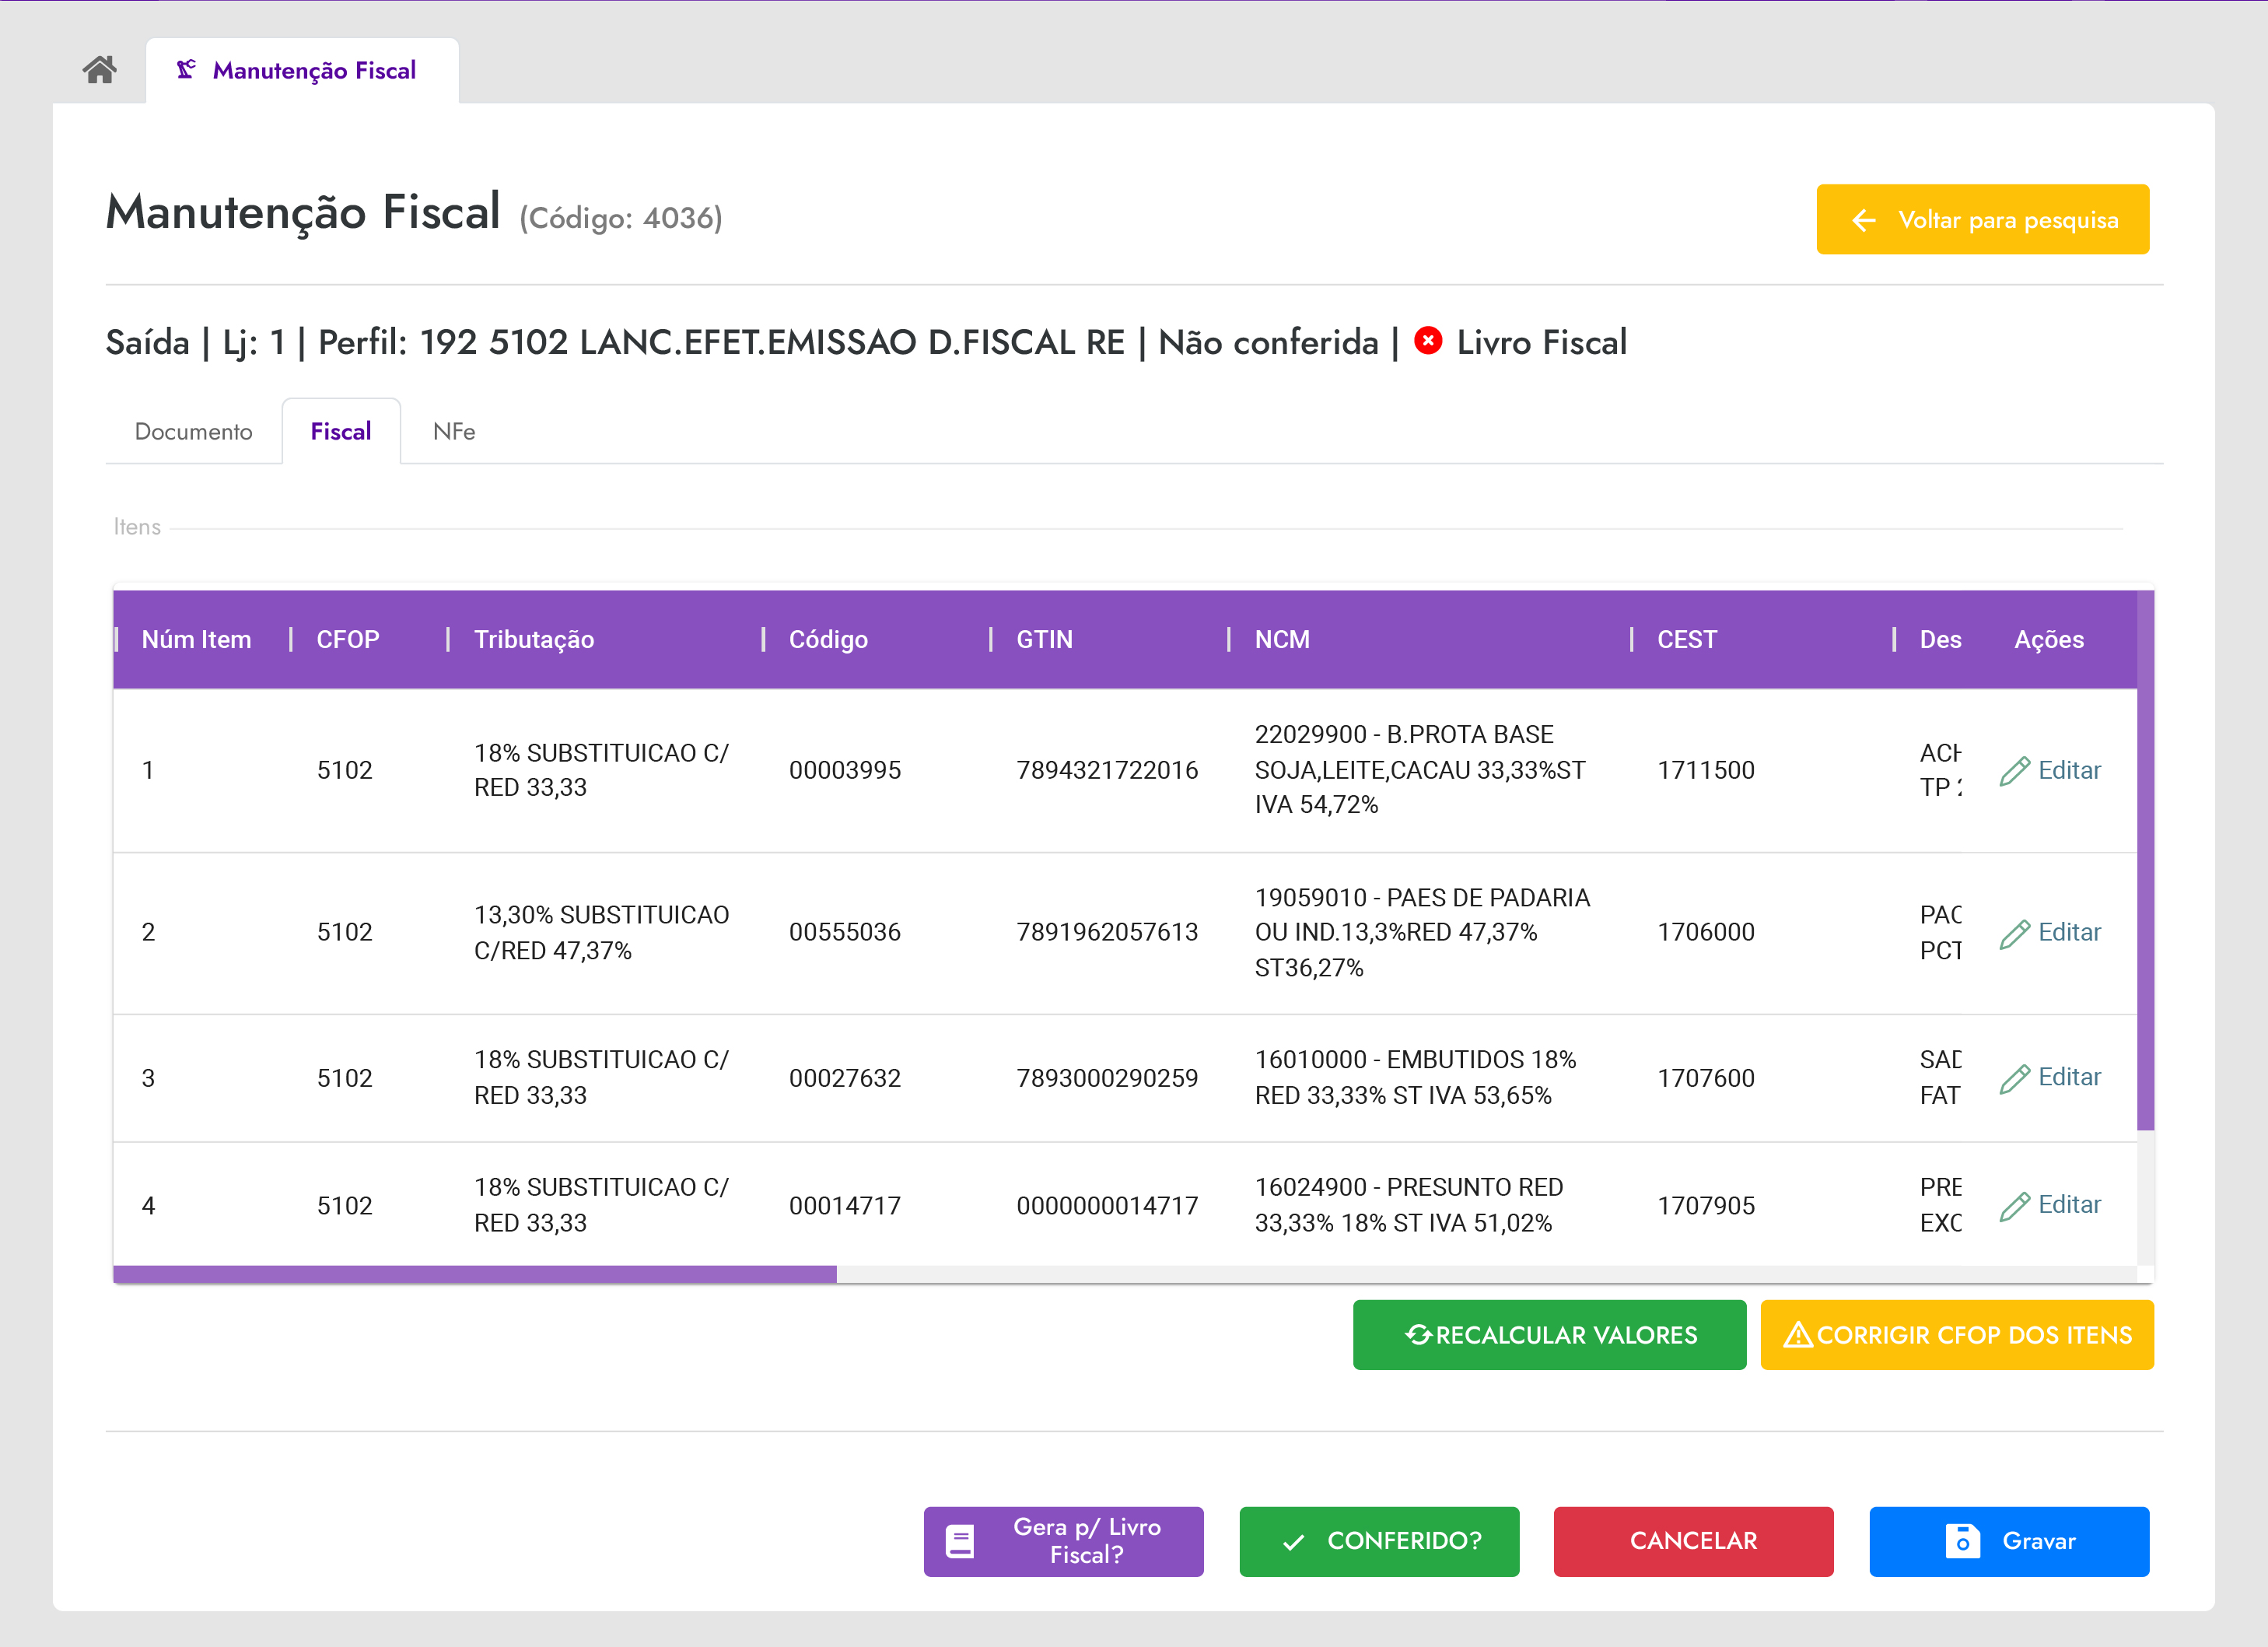Click the Tributação column header
This screenshot has width=2268, height=1647.
pyautogui.click(x=534, y=640)
